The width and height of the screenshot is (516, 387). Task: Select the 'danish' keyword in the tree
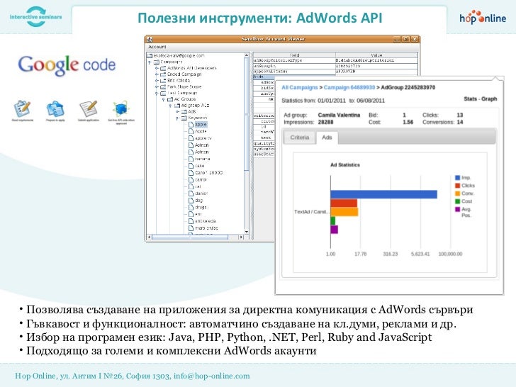(201, 193)
